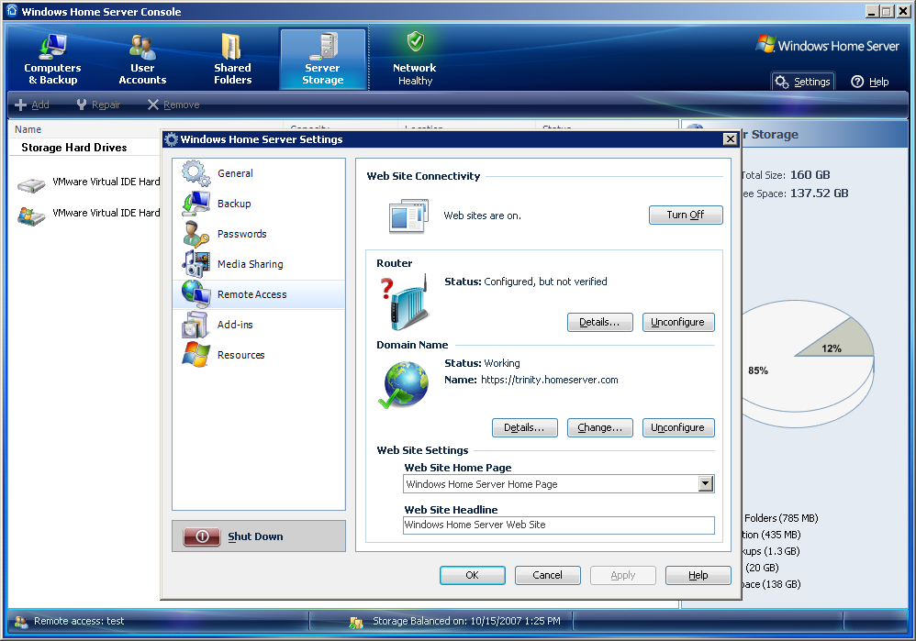Screen dimensions: 916x641
Task: Click the Help question mark icon in header
Action: pos(857,82)
